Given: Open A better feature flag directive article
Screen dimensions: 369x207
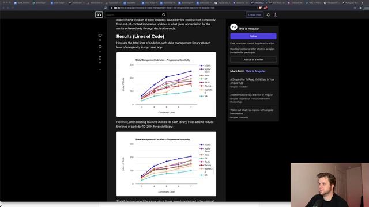Looking at the screenshot, I should point(251,95).
